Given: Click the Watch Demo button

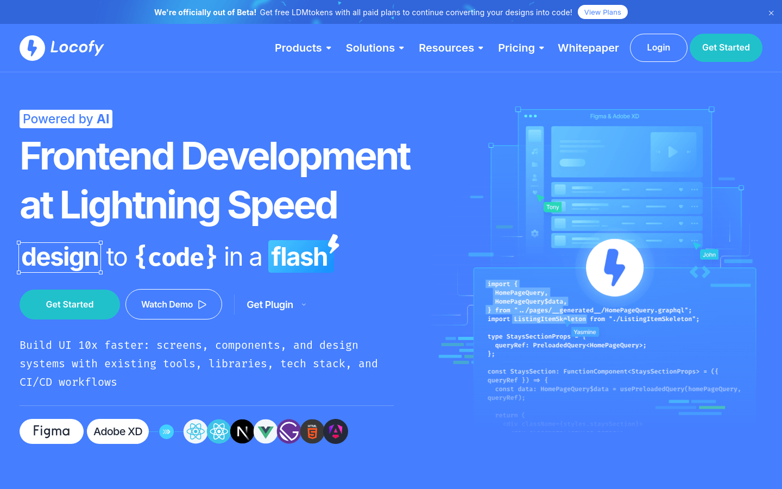Looking at the screenshot, I should [174, 304].
